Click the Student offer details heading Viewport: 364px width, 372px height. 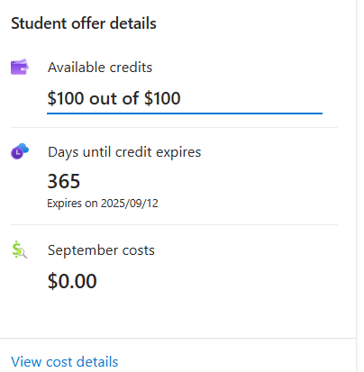coord(84,23)
